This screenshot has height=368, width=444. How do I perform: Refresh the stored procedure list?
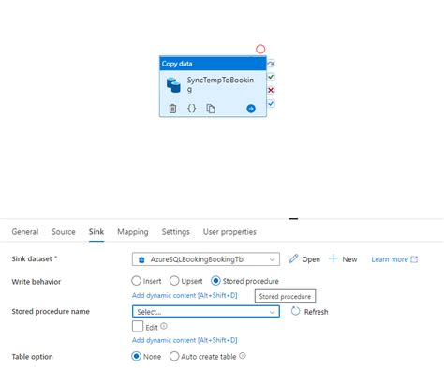[x=309, y=312]
